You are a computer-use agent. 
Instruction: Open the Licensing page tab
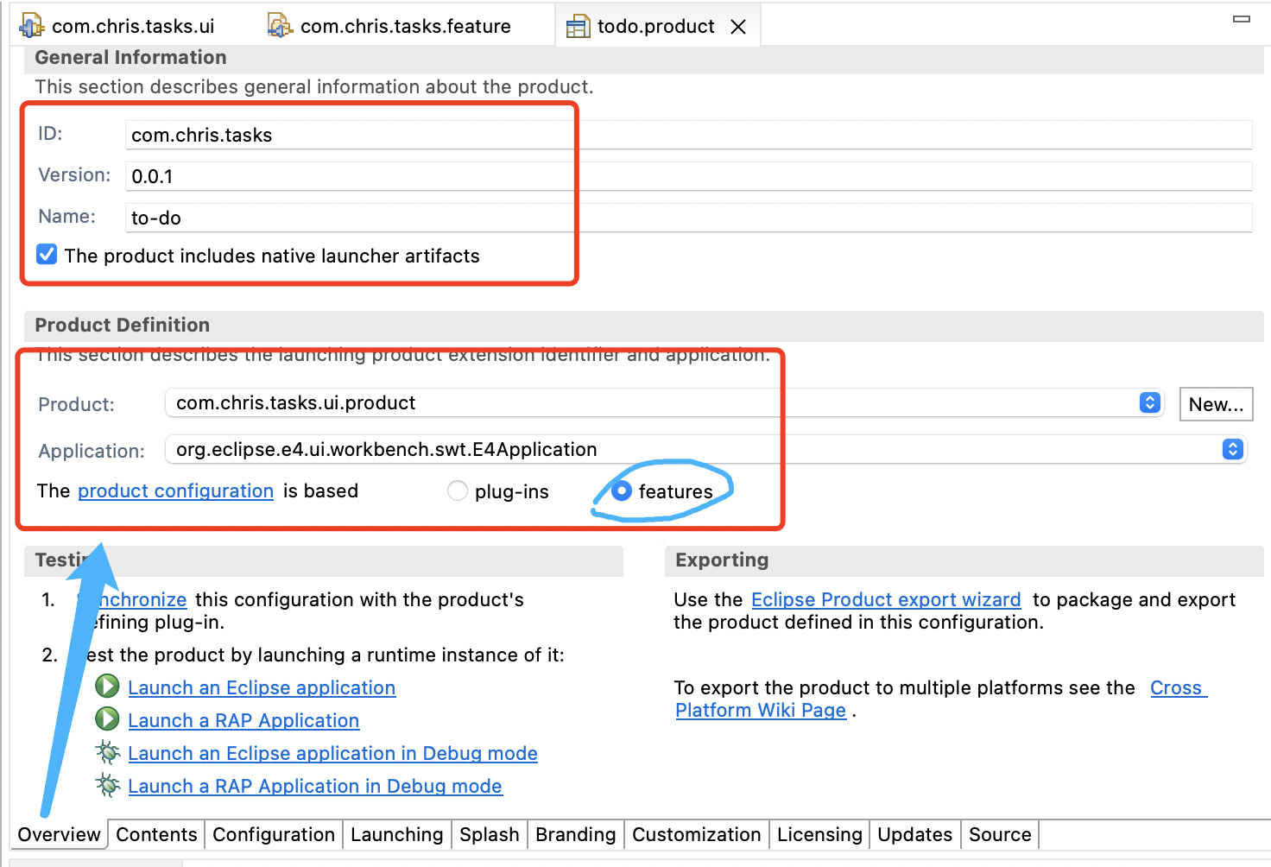pyautogui.click(x=819, y=834)
